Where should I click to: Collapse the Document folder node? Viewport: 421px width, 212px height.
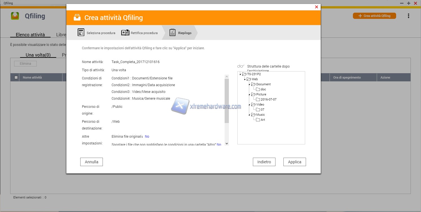pyautogui.click(x=249, y=84)
